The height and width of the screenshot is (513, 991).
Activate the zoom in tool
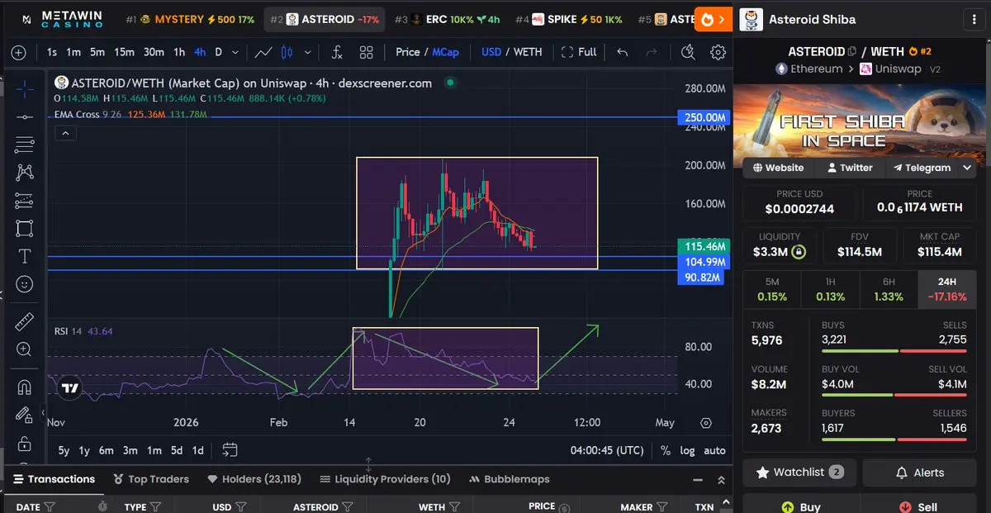pos(25,349)
